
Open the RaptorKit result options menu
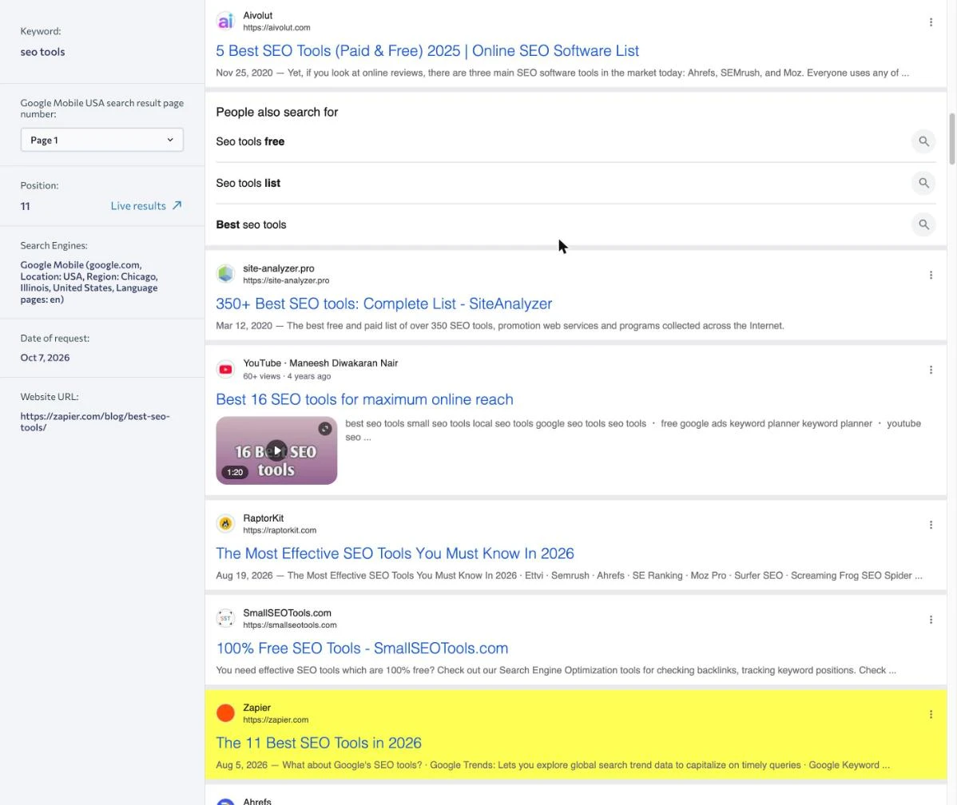click(931, 525)
